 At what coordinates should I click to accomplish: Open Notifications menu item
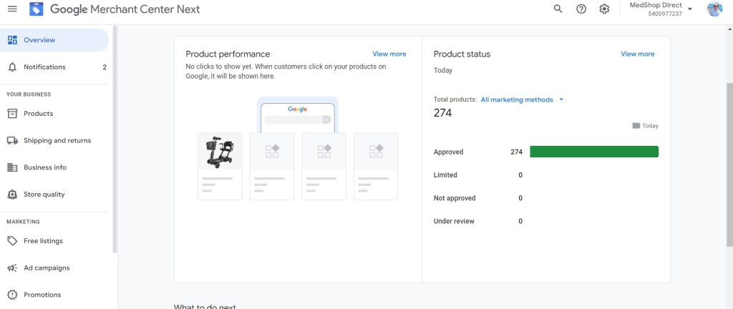click(54, 67)
